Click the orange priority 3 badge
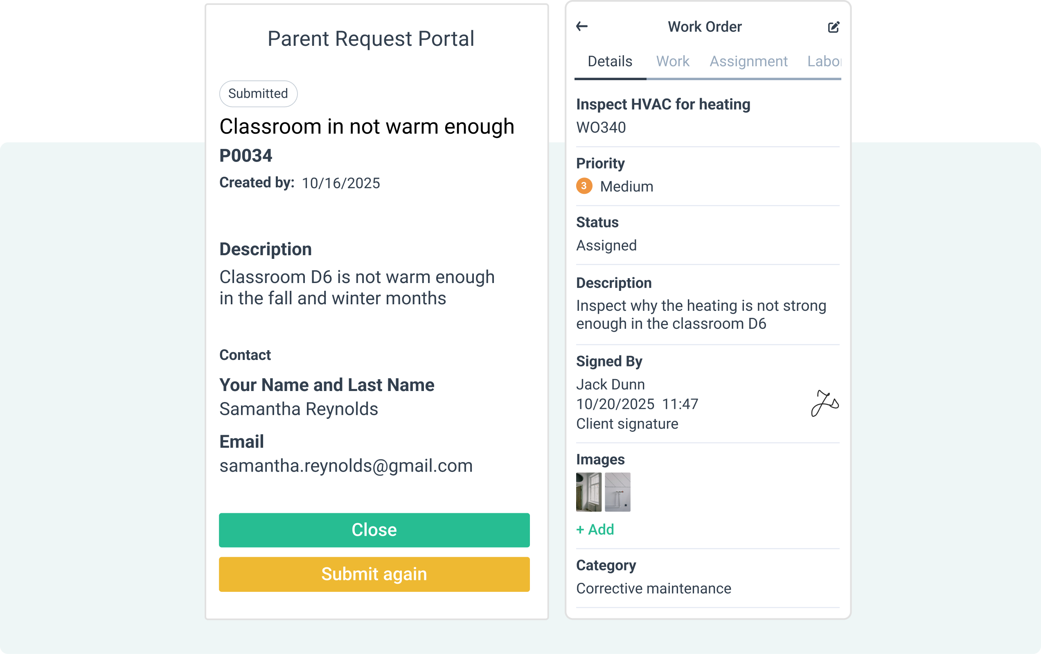This screenshot has width=1041, height=654. tap(584, 186)
